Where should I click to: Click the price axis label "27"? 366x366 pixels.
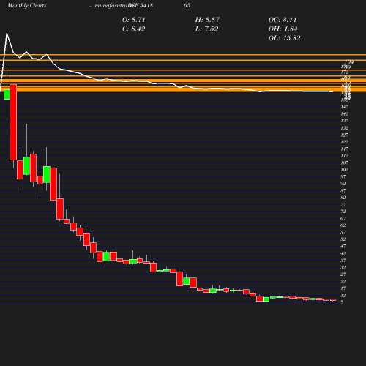tap(343, 274)
